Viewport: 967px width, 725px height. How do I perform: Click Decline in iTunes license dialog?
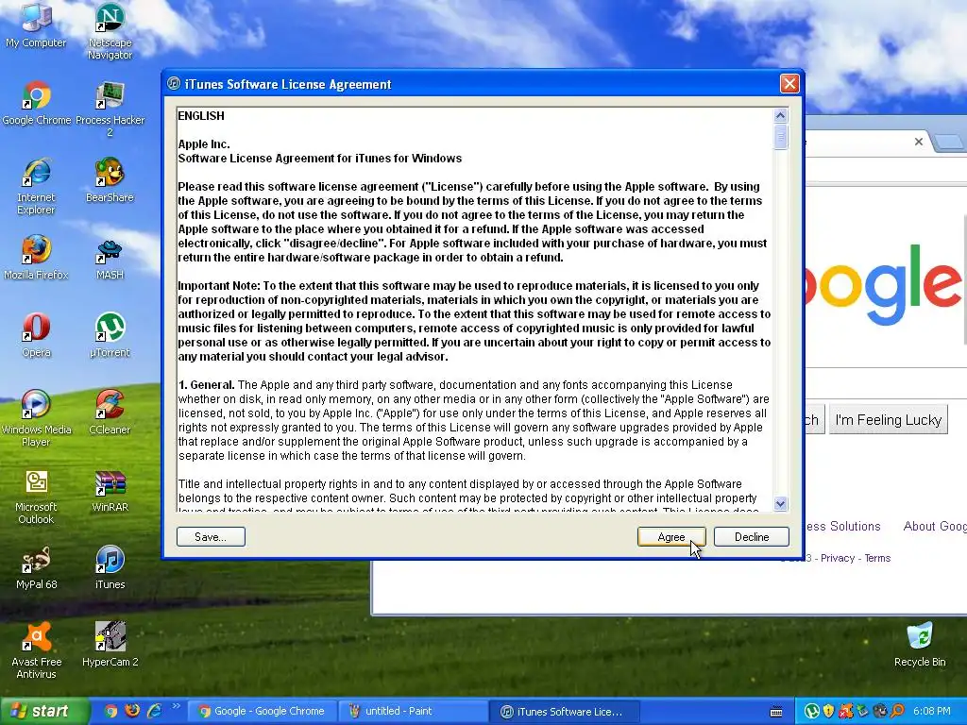coord(751,537)
